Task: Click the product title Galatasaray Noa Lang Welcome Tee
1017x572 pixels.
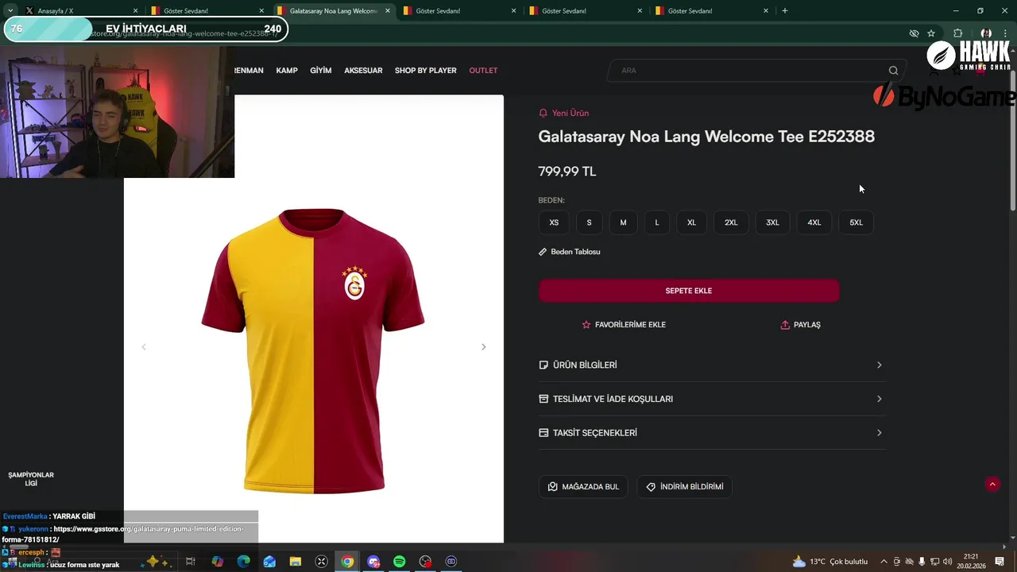Action: (x=706, y=137)
